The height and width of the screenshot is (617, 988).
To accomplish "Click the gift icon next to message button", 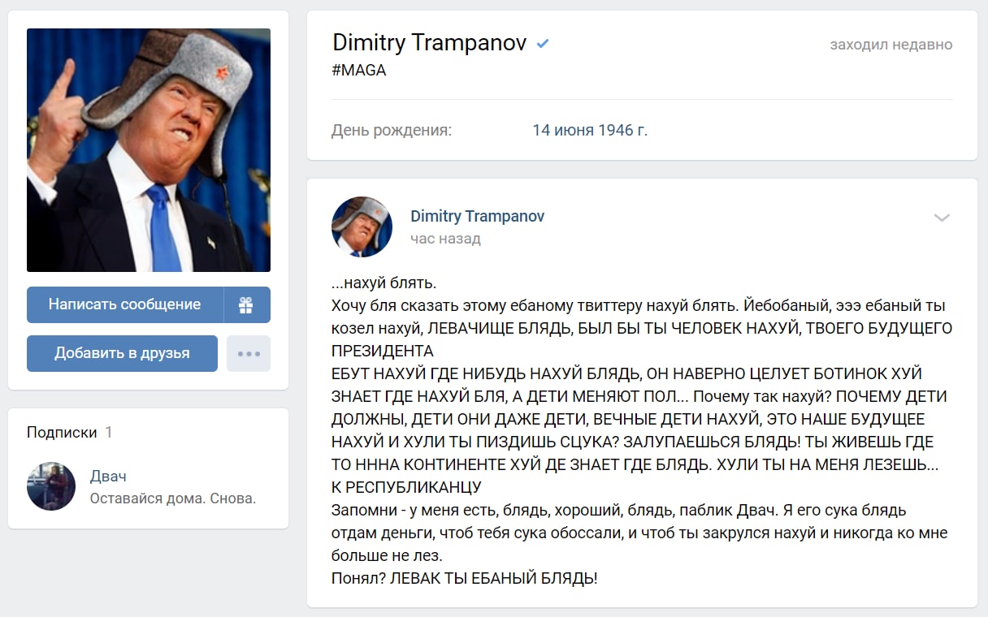I will [247, 305].
